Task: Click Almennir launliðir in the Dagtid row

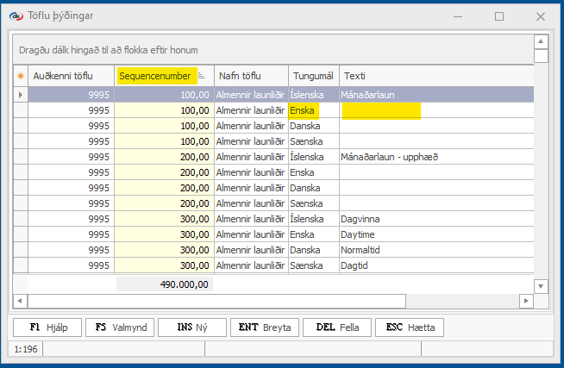Action: click(252, 265)
